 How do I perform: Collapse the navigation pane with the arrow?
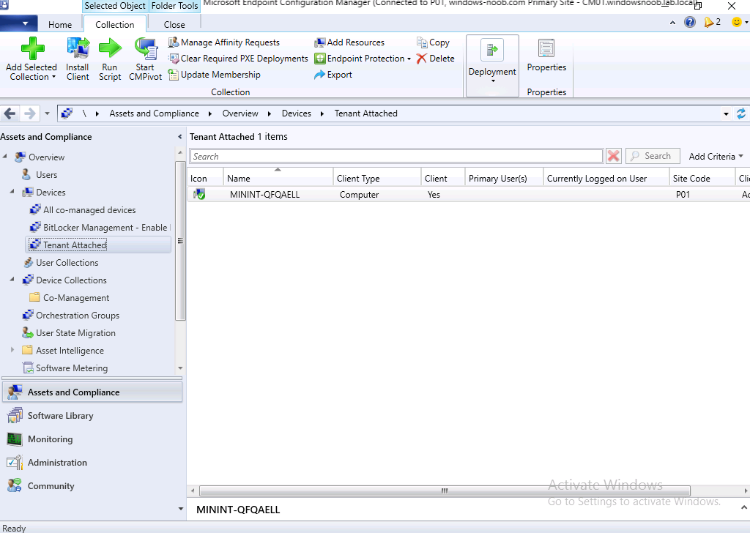point(180,137)
